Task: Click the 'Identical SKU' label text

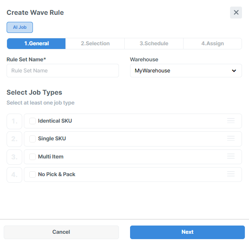Action: pyautogui.click(x=55, y=121)
